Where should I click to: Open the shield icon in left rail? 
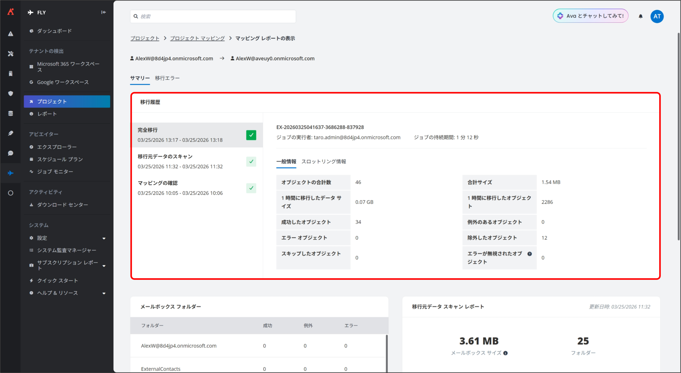(x=11, y=94)
